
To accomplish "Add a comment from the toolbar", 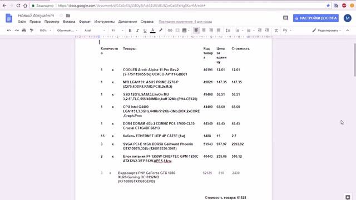I will click(177, 31).
